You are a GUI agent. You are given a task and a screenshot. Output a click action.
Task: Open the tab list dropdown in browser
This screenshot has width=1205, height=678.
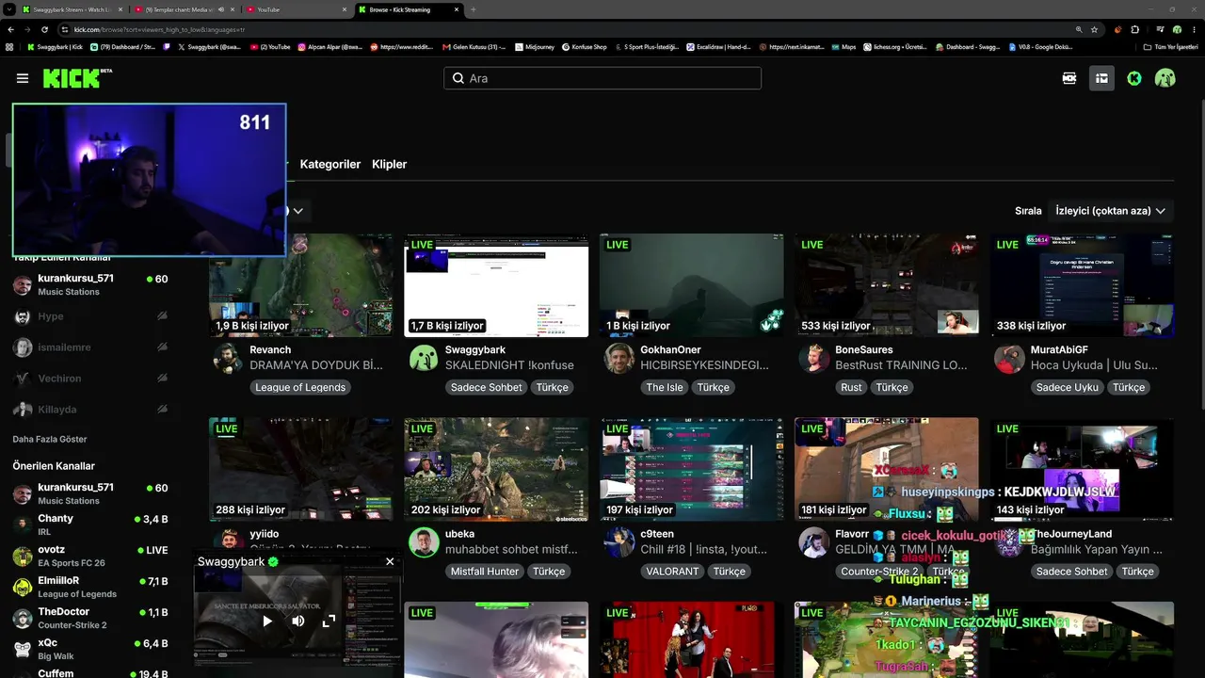(9, 9)
